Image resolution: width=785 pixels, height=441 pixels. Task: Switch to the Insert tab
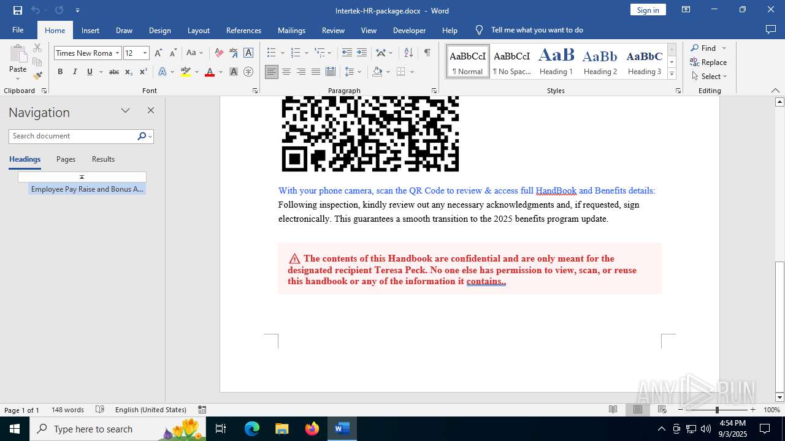90,30
